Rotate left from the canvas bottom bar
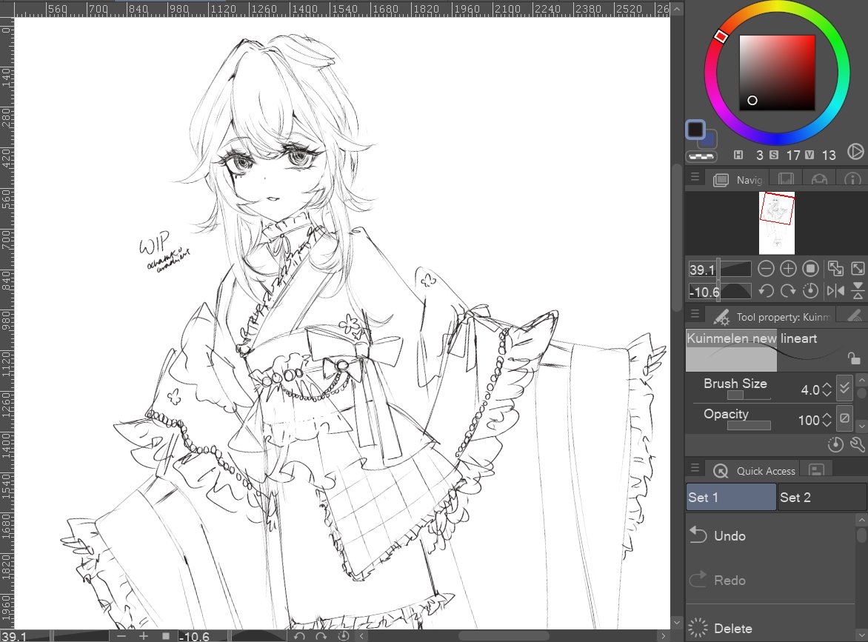868x642 pixels. (x=299, y=636)
